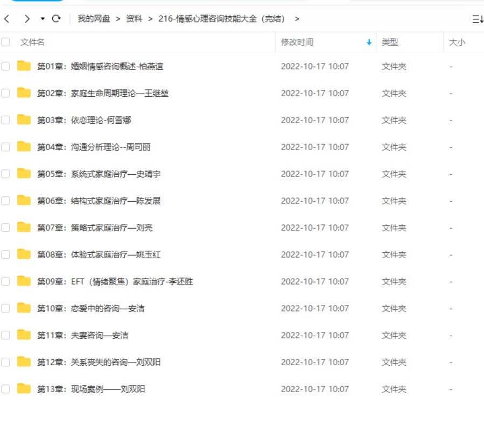Click the blue sort arrow in 修改时间
Viewport: 484px width, 440px height.
click(369, 42)
